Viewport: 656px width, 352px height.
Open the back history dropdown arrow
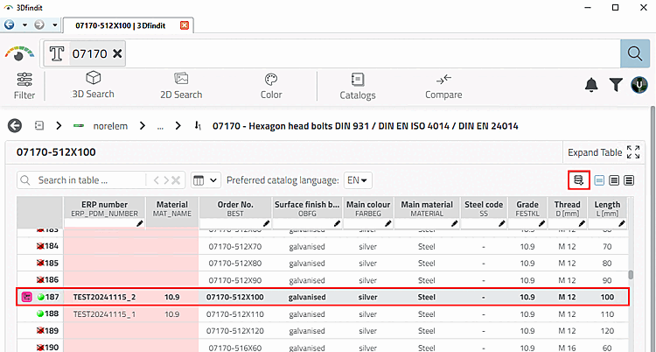coord(24,25)
